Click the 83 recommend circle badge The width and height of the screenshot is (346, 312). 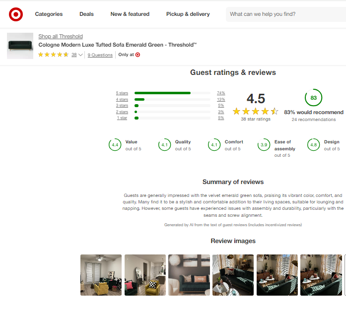click(x=313, y=98)
